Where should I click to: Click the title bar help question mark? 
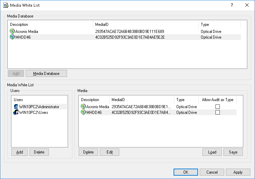[232, 5]
